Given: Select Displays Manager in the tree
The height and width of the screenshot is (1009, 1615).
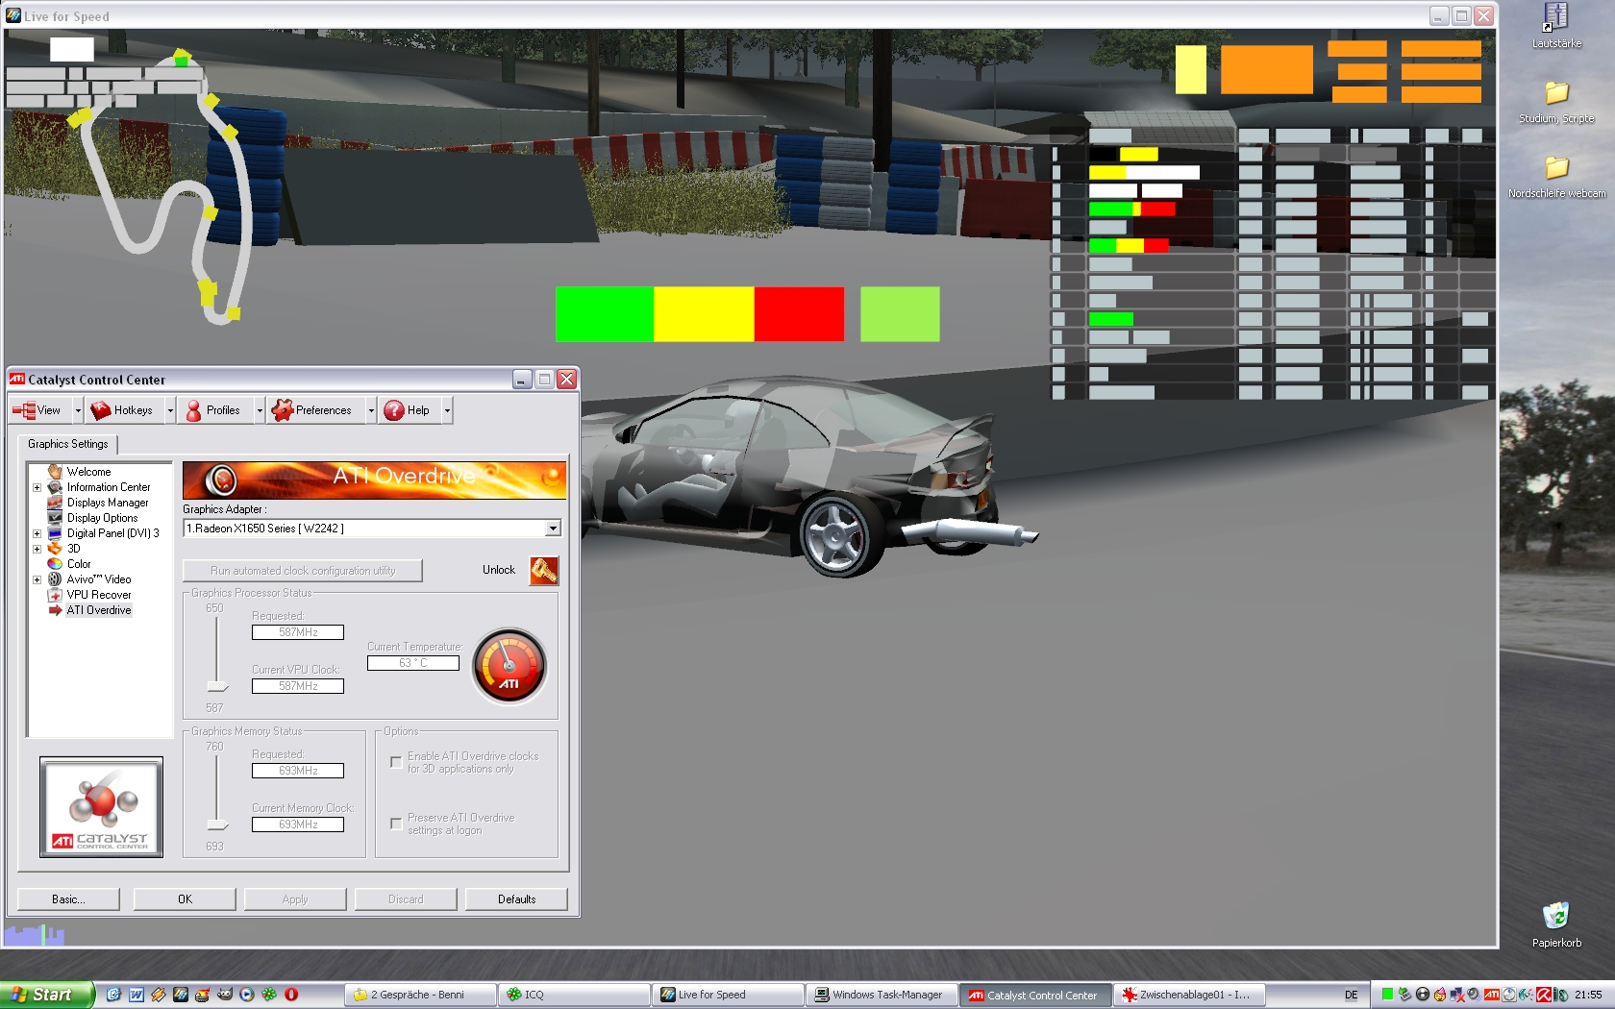Looking at the screenshot, I should [x=108, y=503].
